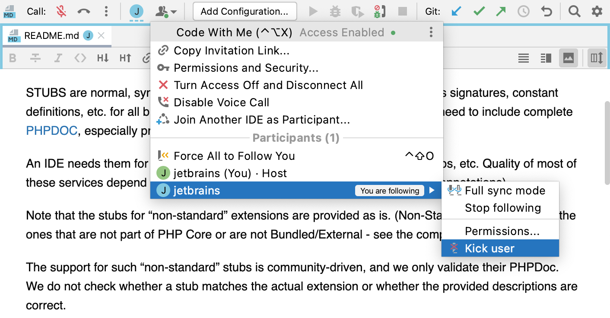The width and height of the screenshot is (610, 318).
Task: Expand the jetbrains participant submenu arrow
Action: click(x=432, y=191)
